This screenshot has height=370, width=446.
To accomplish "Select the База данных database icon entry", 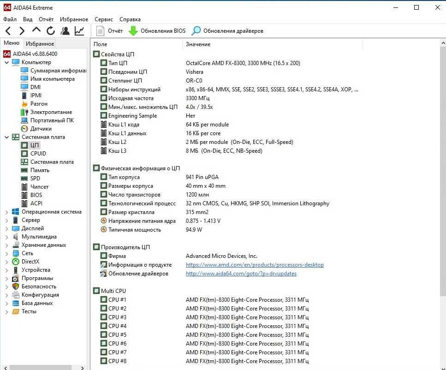I will click(x=32, y=303).
